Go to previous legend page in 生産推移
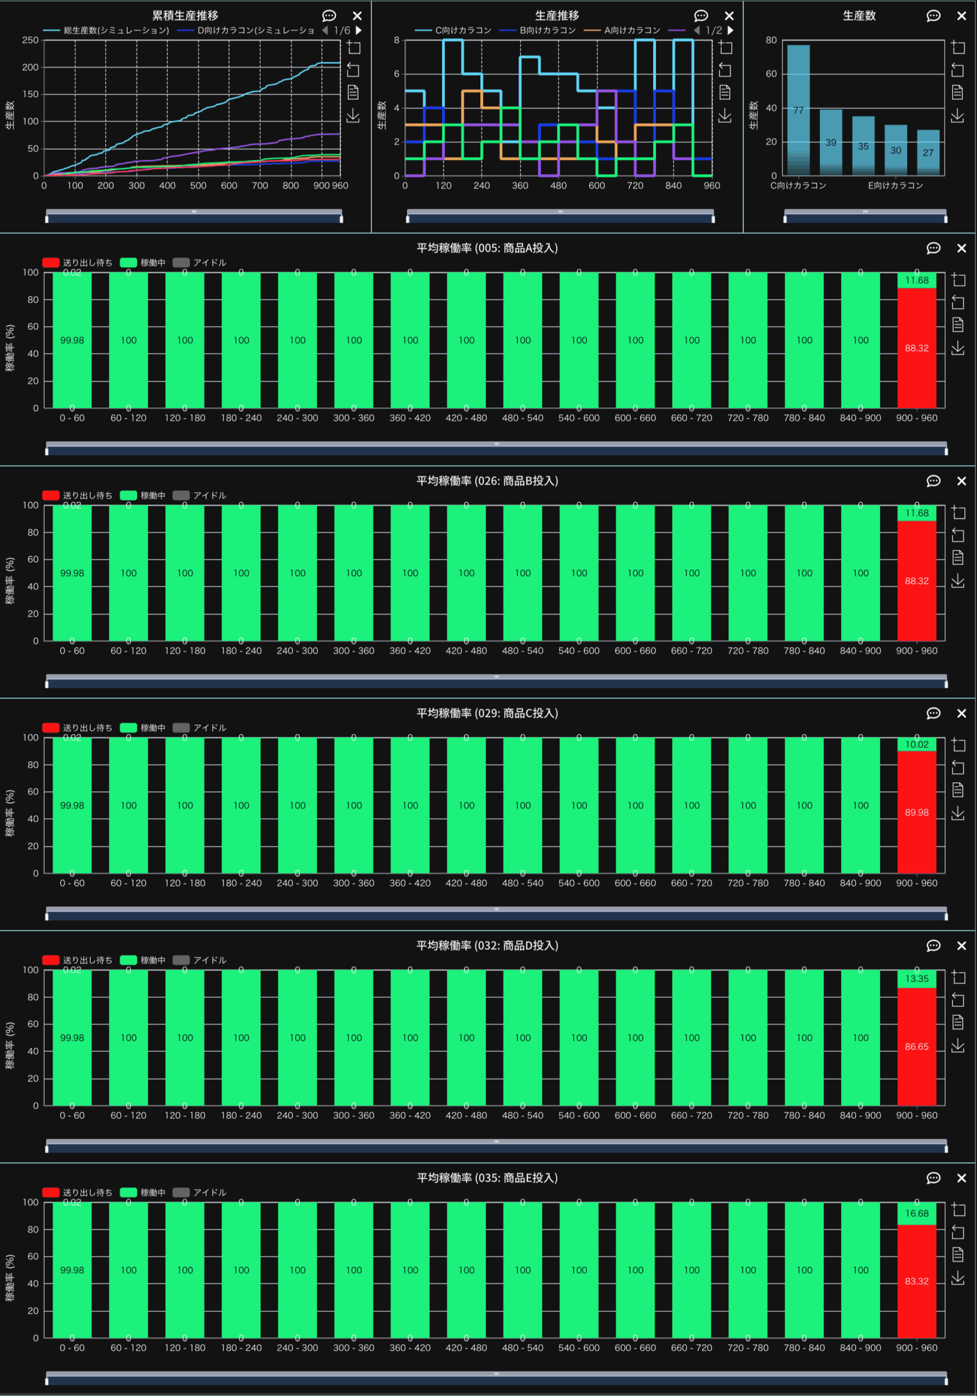The image size is (977, 1396). [x=697, y=31]
